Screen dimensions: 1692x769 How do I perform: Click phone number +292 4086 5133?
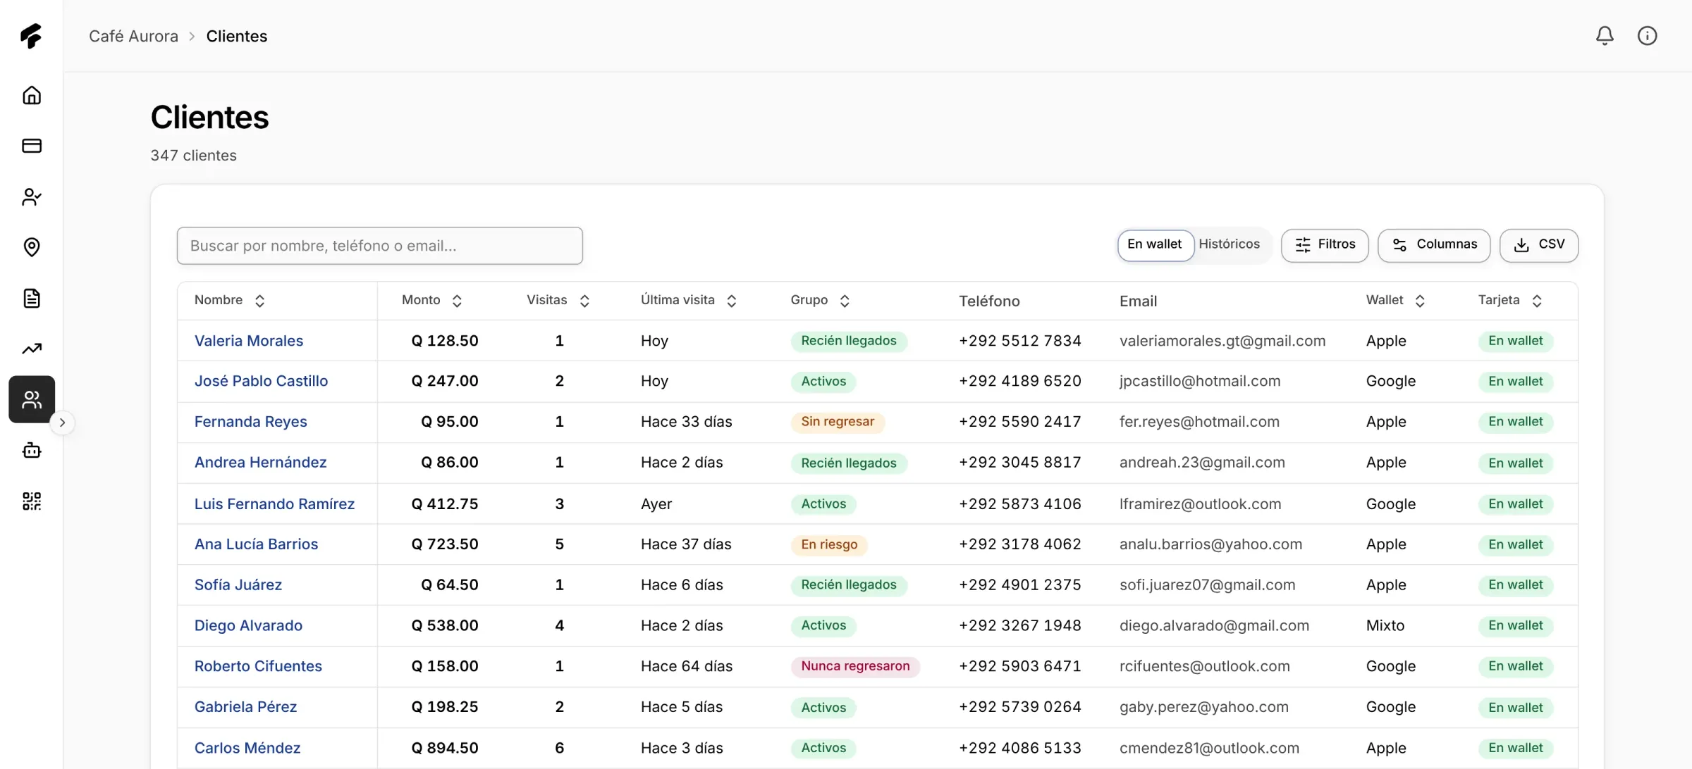pyautogui.click(x=1020, y=748)
